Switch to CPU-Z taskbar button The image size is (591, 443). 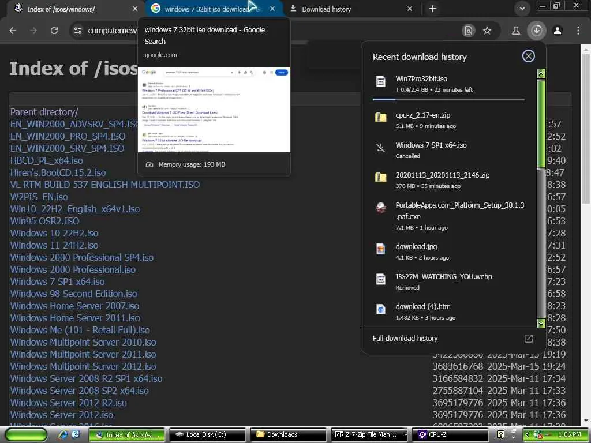(449, 435)
